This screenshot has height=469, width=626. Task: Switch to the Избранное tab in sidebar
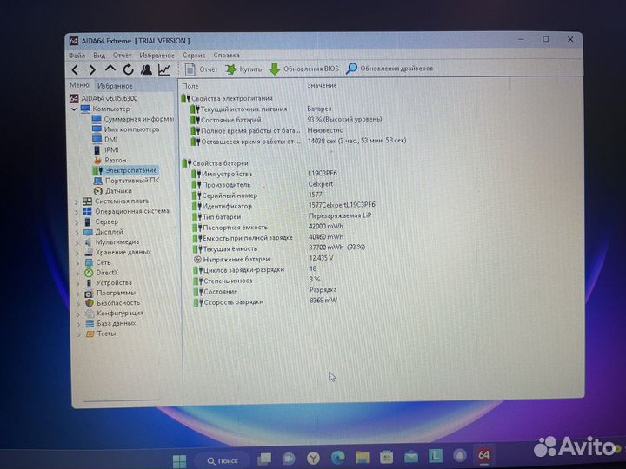(115, 86)
